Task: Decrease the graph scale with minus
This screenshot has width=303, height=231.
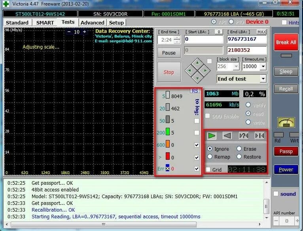Action: coord(69,32)
